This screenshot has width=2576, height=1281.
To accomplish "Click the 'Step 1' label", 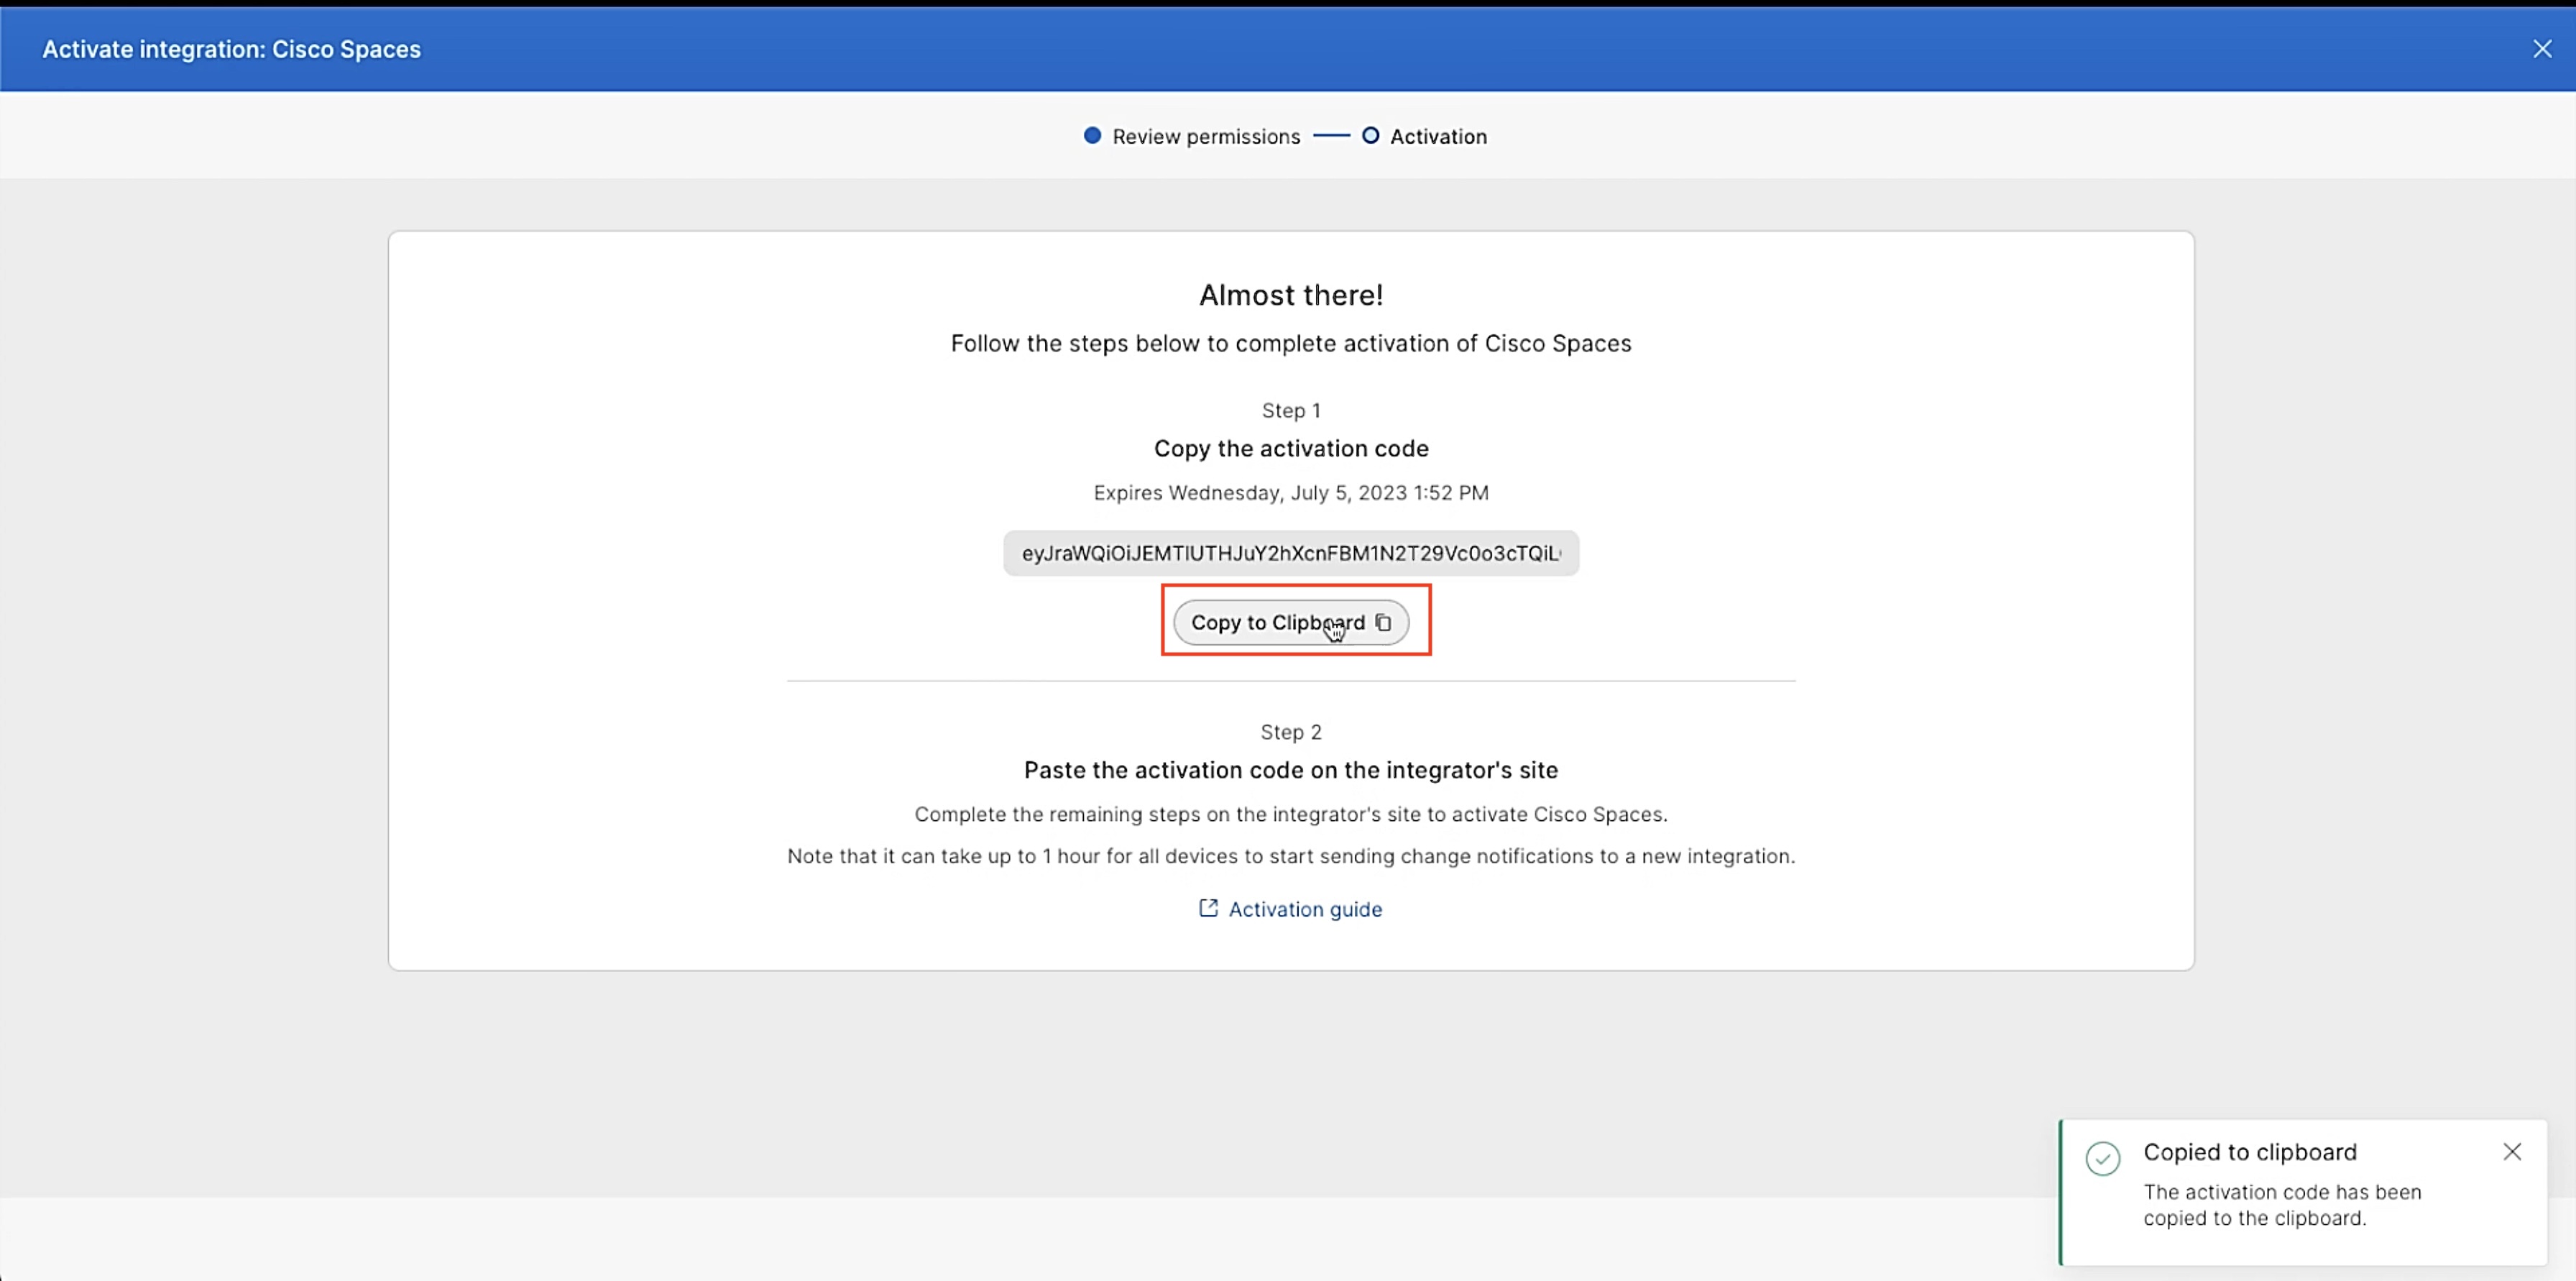I will (x=1291, y=410).
